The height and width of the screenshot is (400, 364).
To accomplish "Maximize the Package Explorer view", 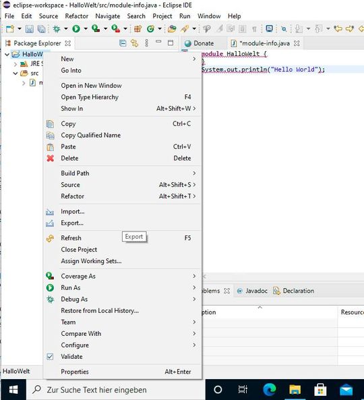I will (x=171, y=42).
